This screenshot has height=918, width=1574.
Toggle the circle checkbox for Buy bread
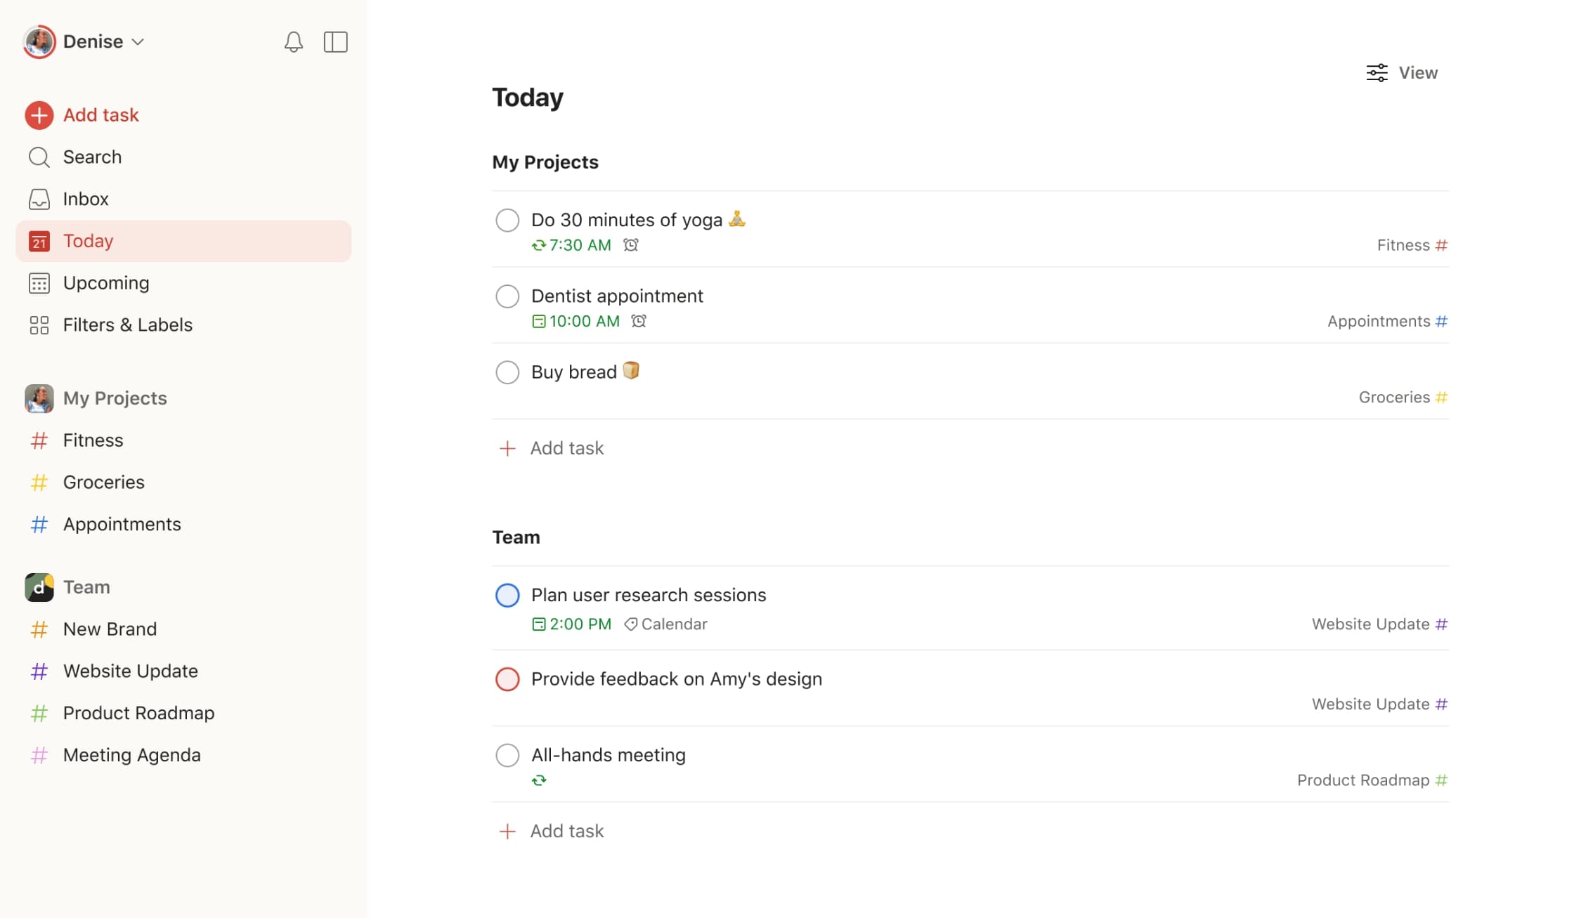506,372
